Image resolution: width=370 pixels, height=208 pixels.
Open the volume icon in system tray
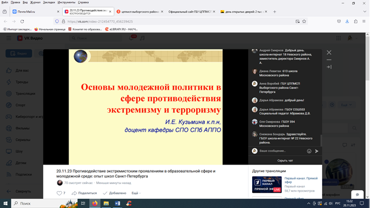(x=330, y=203)
